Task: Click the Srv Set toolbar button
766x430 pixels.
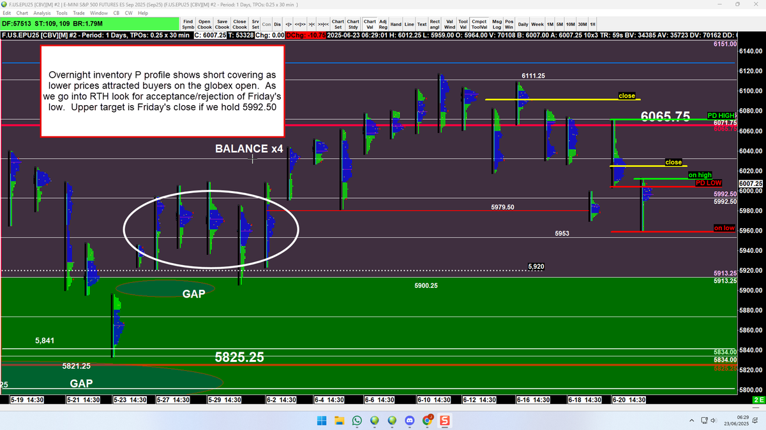Action: 255,24
